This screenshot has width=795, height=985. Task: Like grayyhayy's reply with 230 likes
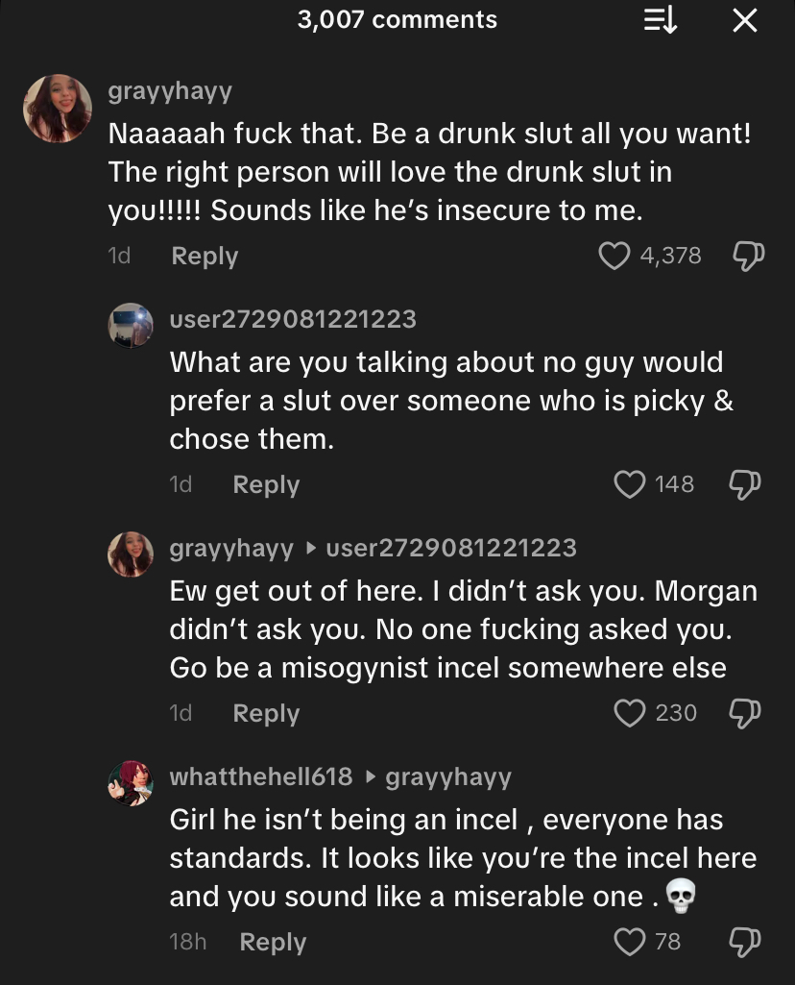tap(630, 713)
